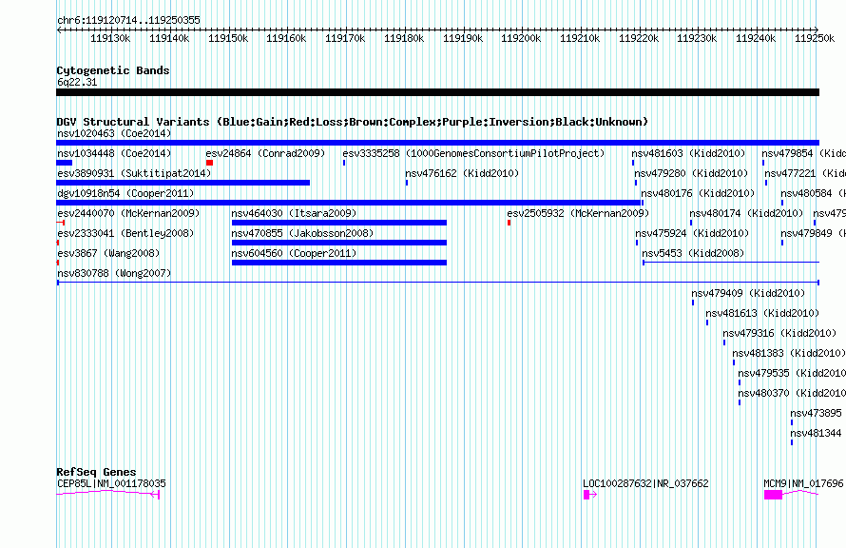Click the DGV Structural Variants track title
Viewport: 846px width, 548px height.
[353, 122]
